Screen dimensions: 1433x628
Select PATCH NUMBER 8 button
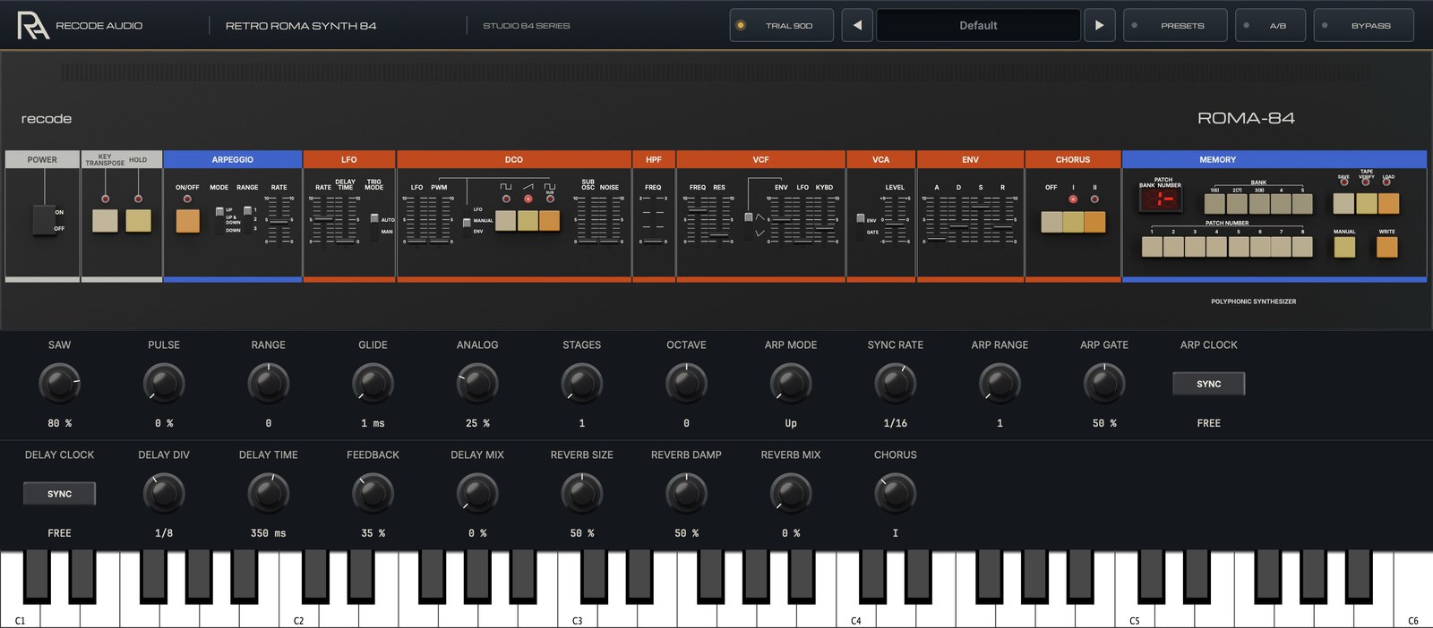1302,247
